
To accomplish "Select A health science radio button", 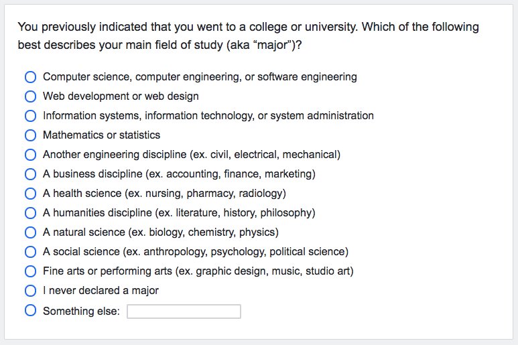I will 30,194.
